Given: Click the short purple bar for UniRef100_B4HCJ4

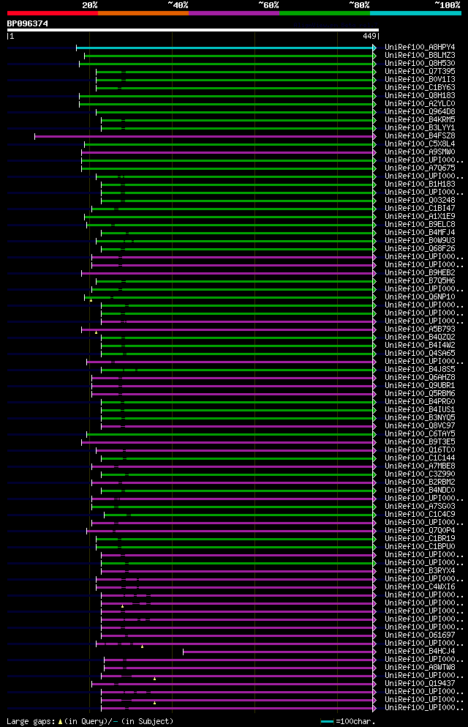Looking at the screenshot, I should 279,652.
